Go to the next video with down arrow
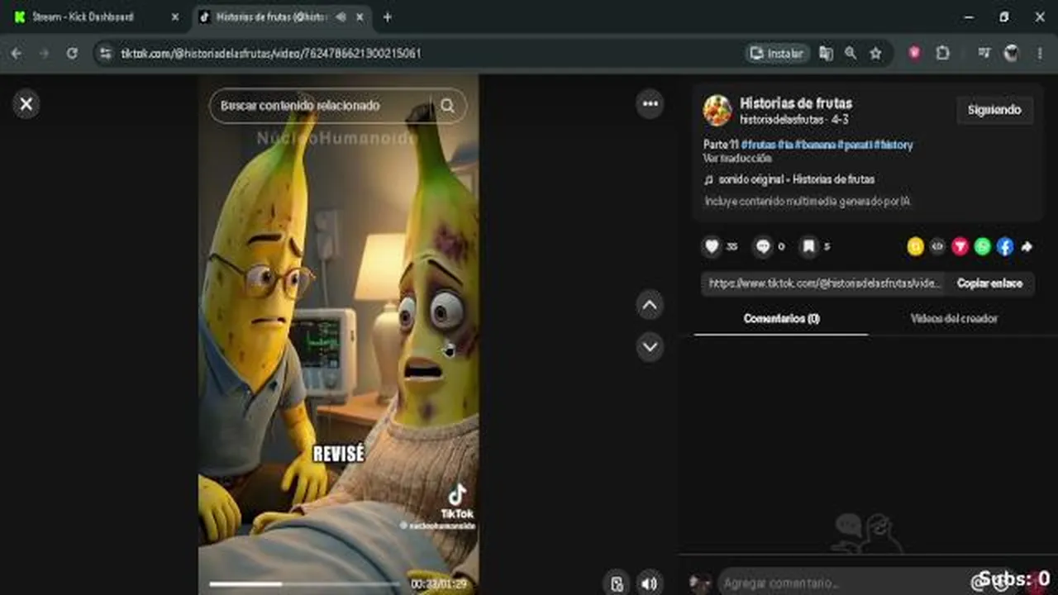The image size is (1058, 595). (650, 346)
